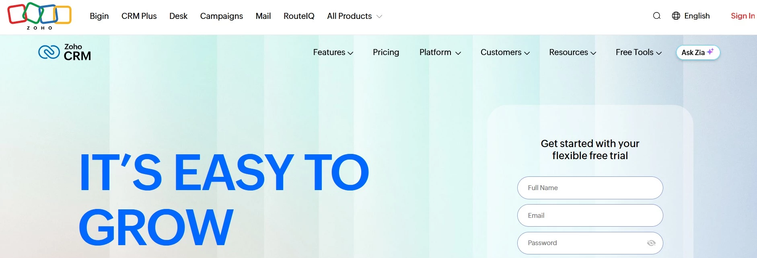Screen dimensions: 757x258
Task: Click the globe language icon
Action: coord(676,16)
